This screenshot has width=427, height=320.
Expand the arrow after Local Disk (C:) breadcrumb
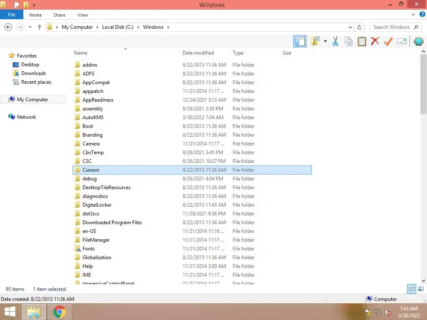pos(138,27)
